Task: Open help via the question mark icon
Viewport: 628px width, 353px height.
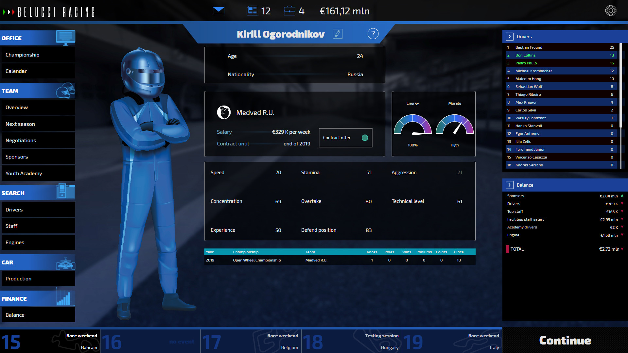Action: [x=373, y=34]
